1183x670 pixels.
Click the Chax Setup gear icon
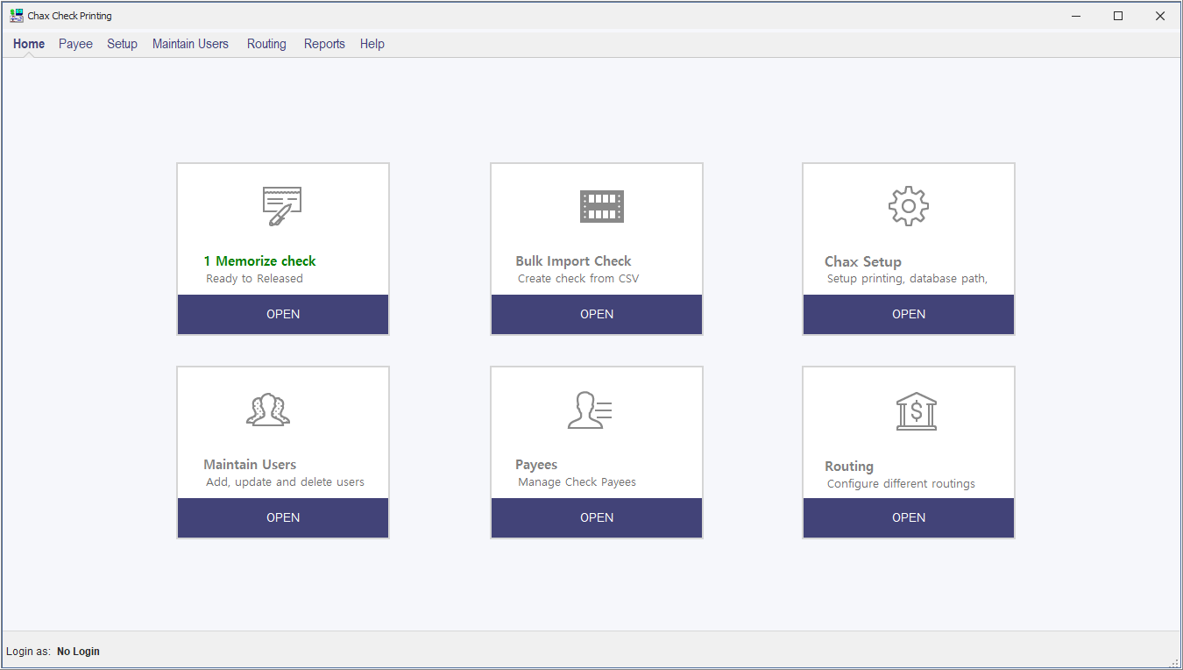click(908, 206)
